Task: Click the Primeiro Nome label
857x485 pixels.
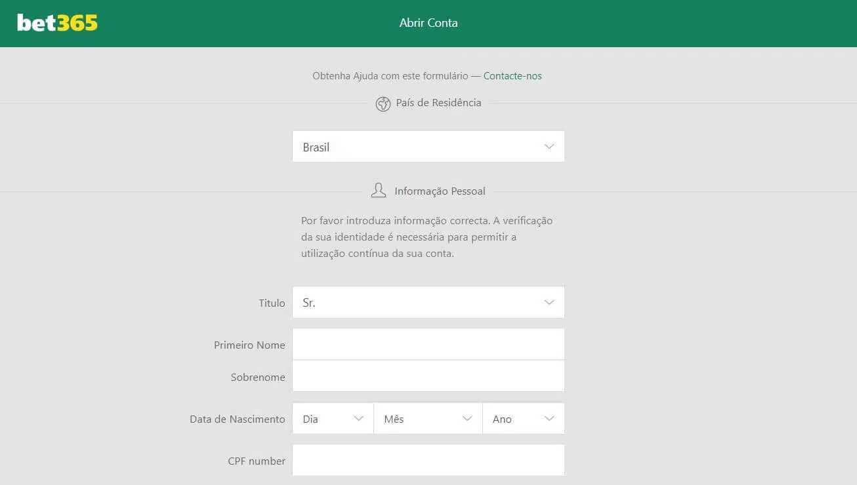Action: point(249,345)
